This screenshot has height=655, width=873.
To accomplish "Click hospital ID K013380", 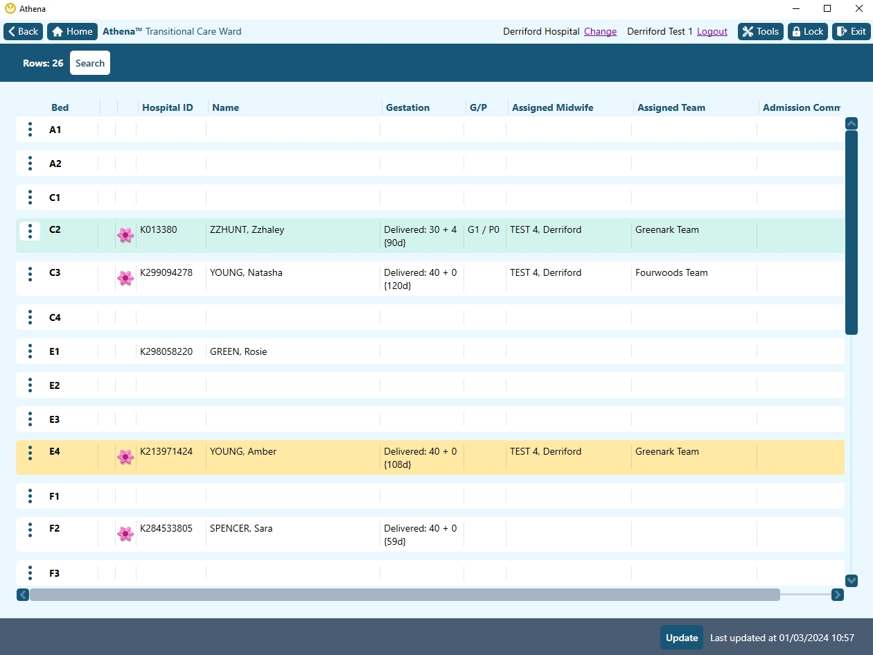I will [159, 229].
